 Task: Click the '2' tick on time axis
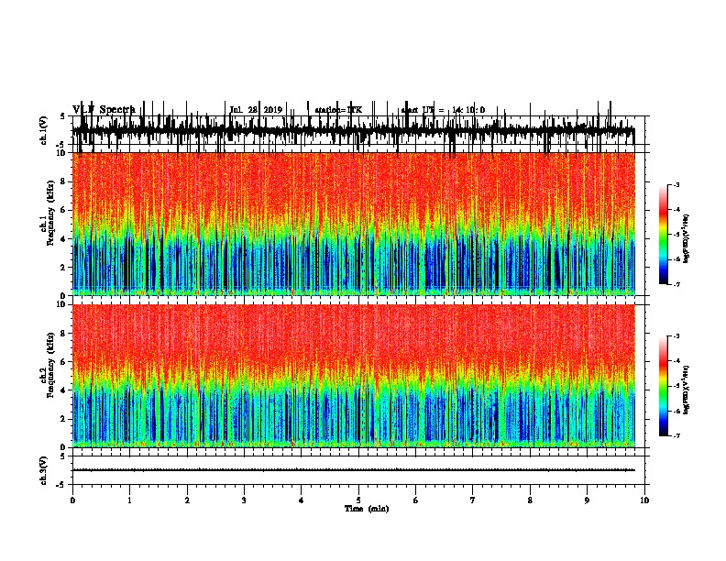[x=187, y=500]
